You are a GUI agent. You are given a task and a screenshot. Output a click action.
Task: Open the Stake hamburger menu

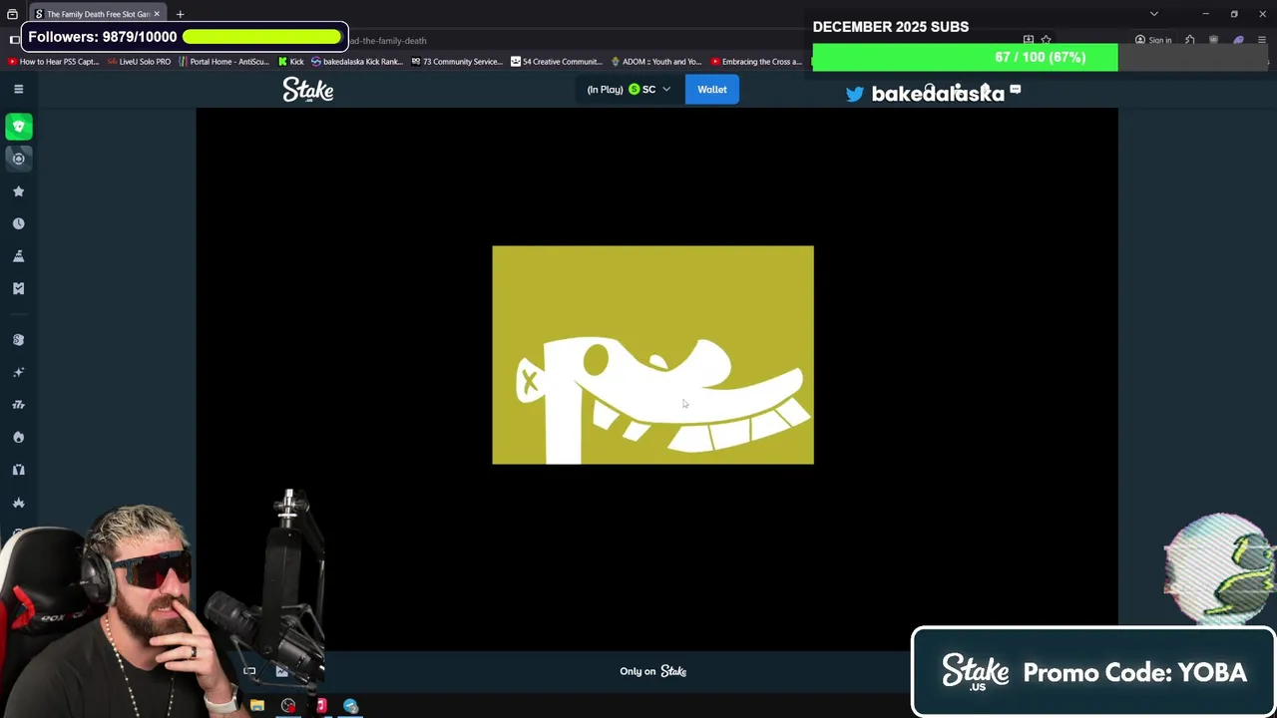(18, 89)
